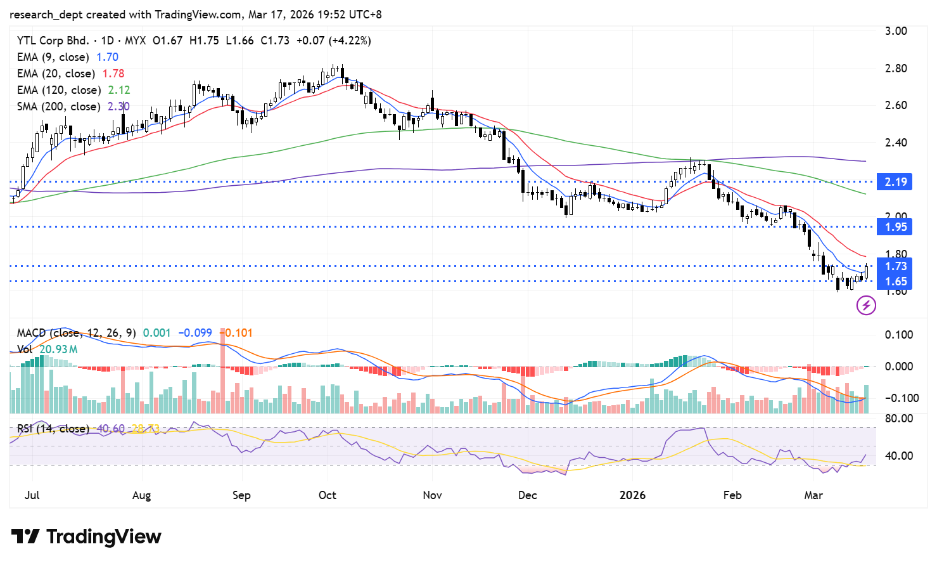Click the RSI (14, close) legend label
The width and height of the screenshot is (937, 565).
(53, 429)
